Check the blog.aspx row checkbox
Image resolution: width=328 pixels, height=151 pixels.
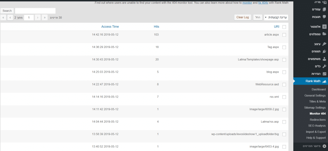point(284,72)
